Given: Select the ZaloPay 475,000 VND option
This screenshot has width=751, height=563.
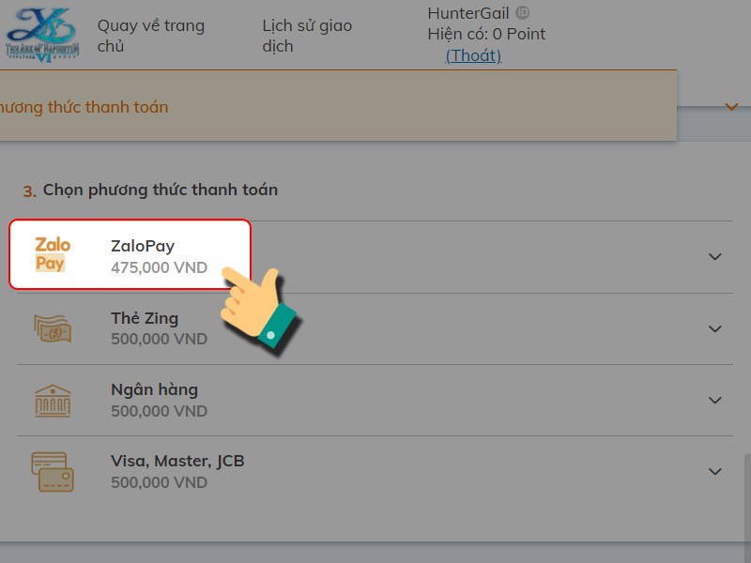Looking at the screenshot, I should click(x=159, y=256).
